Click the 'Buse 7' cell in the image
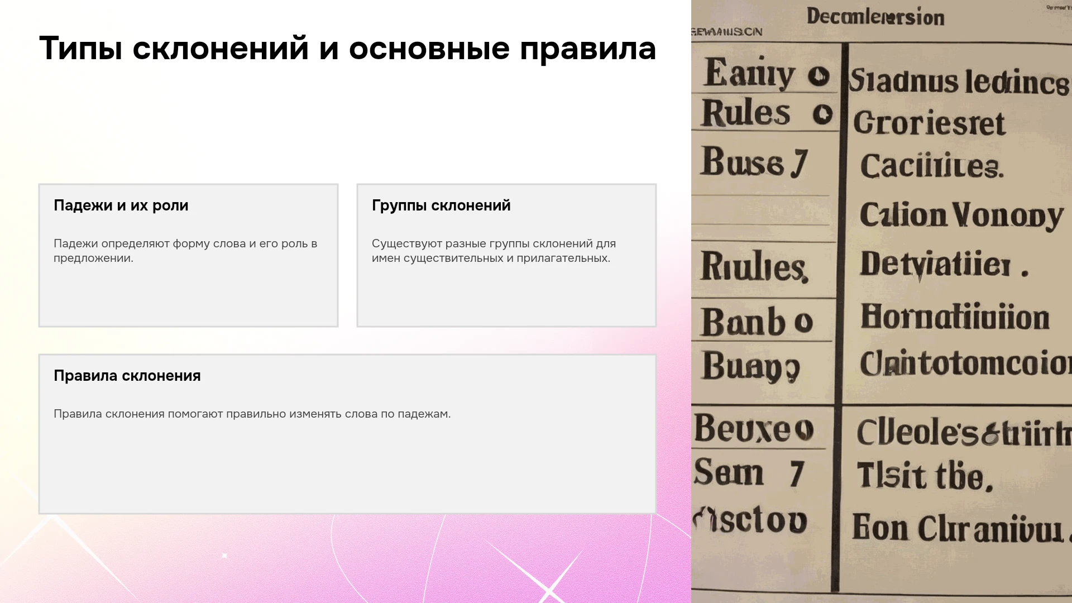Image resolution: width=1072 pixels, height=603 pixels. click(x=754, y=162)
